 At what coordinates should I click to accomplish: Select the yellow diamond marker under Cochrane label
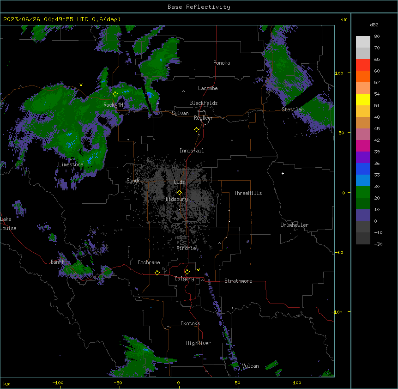coord(157,273)
